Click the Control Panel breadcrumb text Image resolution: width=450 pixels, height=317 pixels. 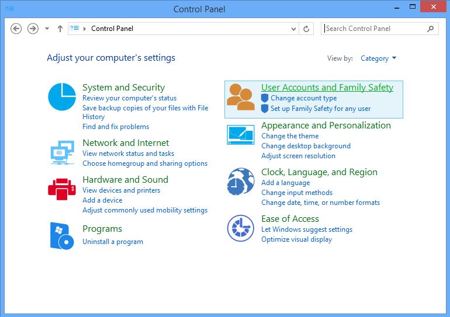point(112,29)
